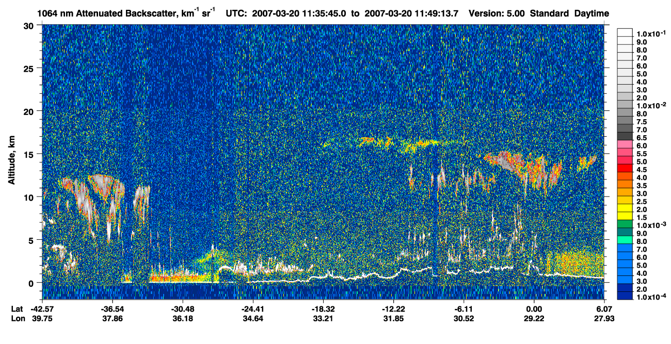Click the color bar label '2.5'
This screenshot has width=671, height=344.
pyautogui.click(x=642, y=201)
